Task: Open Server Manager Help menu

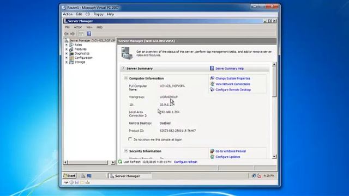Action: [99, 27]
